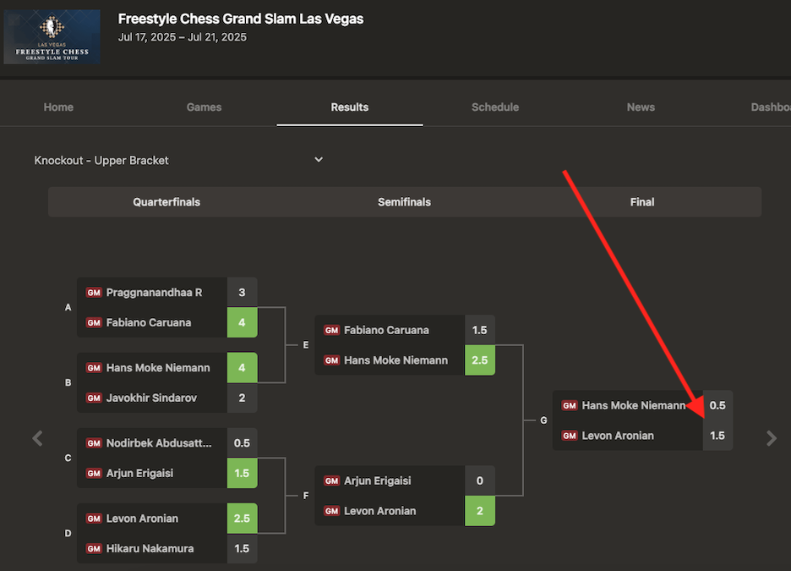Click Aronian's GM badge in the final
Viewport: 791px width, 571px height.
(x=570, y=436)
